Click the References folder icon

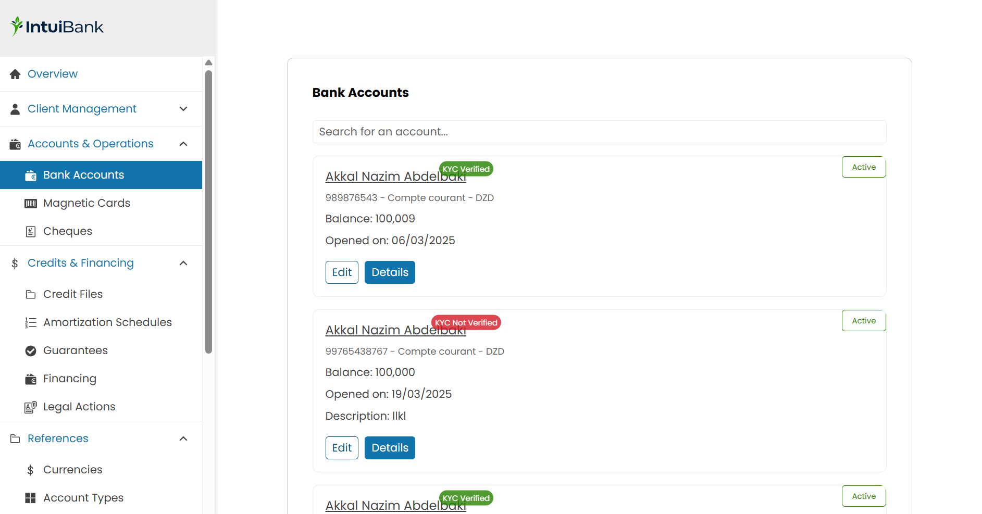click(x=15, y=438)
